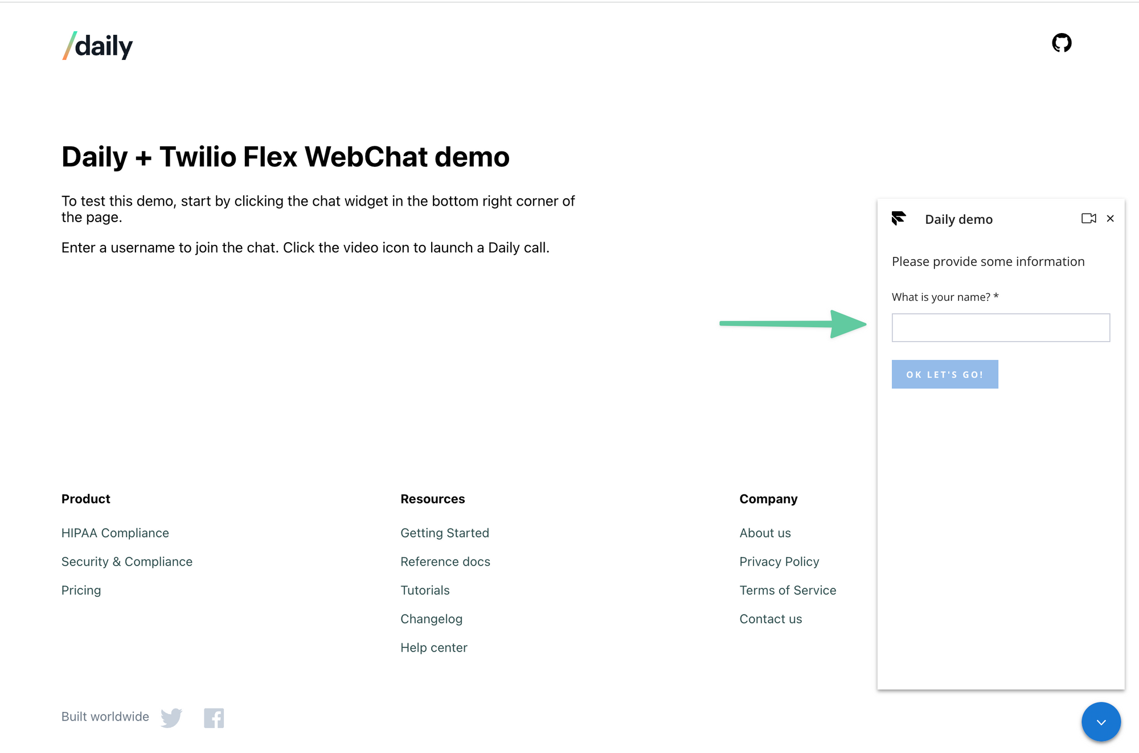Check the Changelog link

point(431,619)
